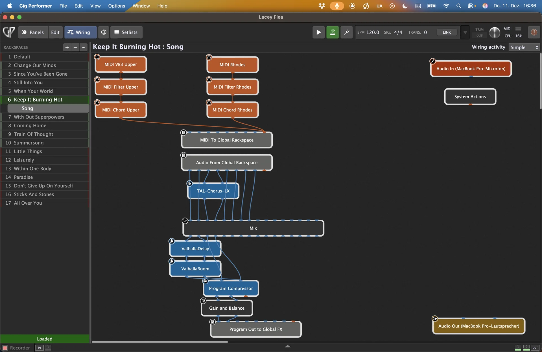Open mixer icon on Gain and Balance block

[x=203, y=301]
